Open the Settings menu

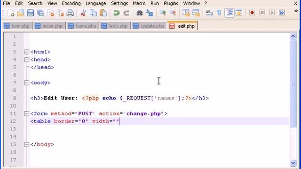(119, 3)
